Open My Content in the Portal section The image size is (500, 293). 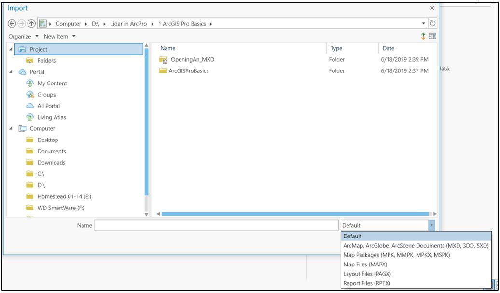52,83
